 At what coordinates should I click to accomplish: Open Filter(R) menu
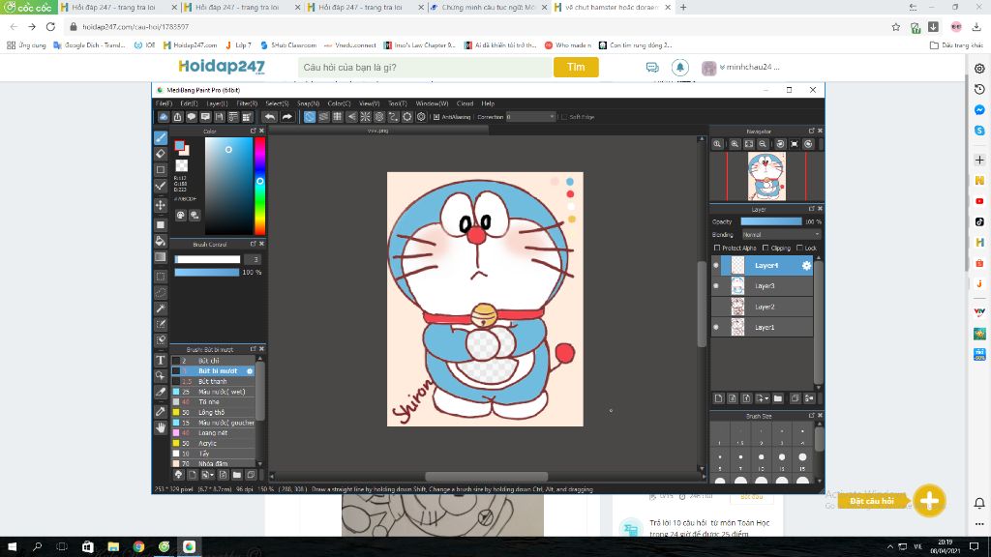click(247, 103)
